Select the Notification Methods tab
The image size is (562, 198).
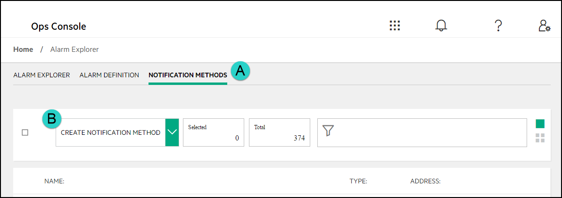pos(188,75)
